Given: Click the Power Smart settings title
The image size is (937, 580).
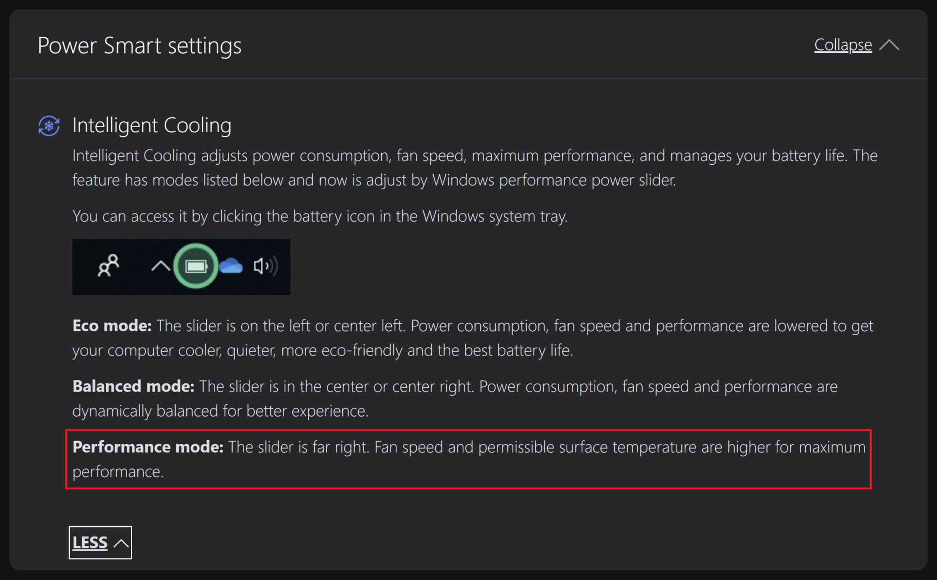Looking at the screenshot, I should [140, 46].
